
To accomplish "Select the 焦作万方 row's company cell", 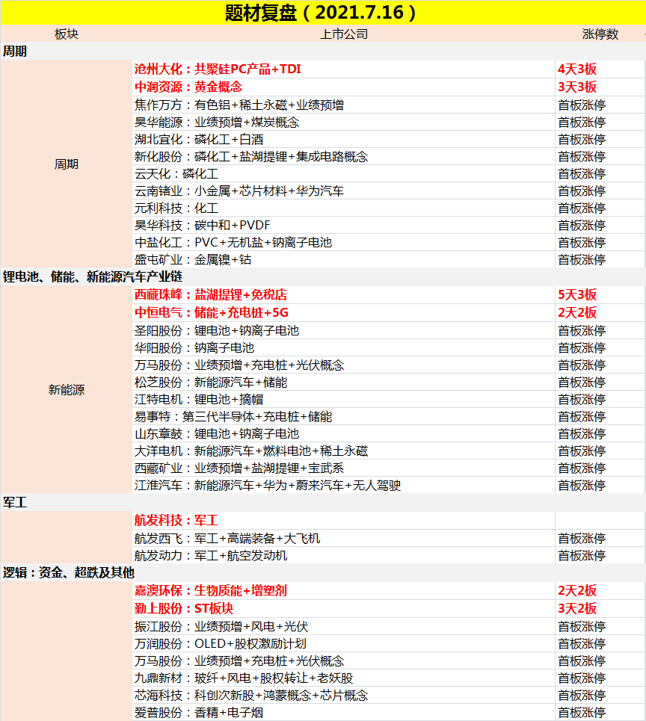I will click(343, 105).
